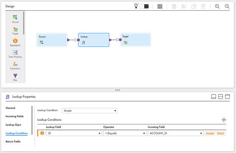The width and height of the screenshot is (236, 153).
Task: Reject the suggested lookup condition
Action: coord(220,133)
